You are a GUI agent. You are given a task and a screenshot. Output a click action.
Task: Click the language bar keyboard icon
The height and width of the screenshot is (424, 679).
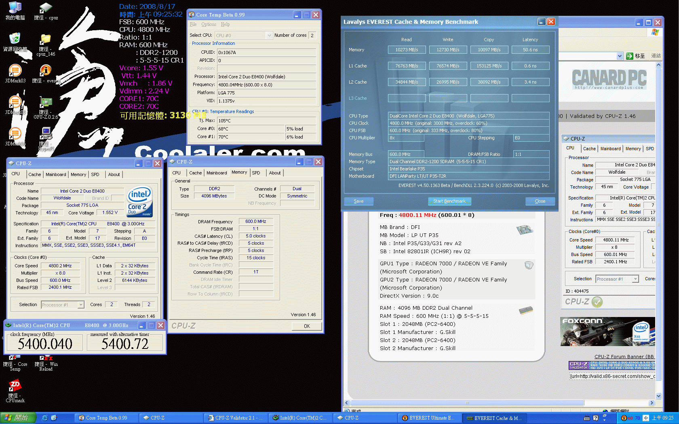587,418
